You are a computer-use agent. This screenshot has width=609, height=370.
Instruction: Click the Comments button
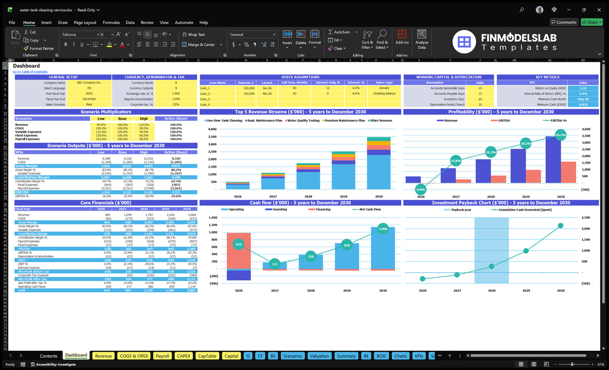click(564, 22)
